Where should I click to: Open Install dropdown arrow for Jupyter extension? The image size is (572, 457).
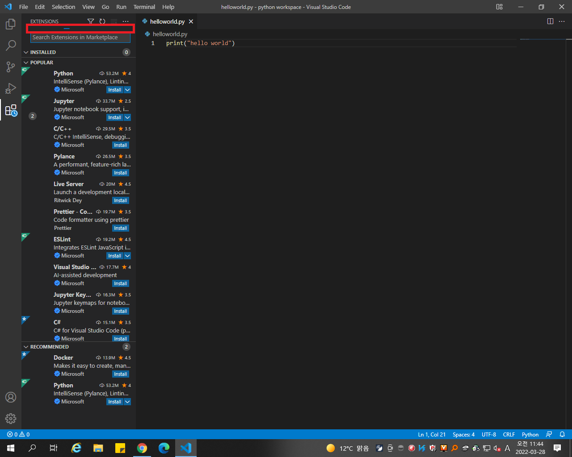click(x=127, y=117)
